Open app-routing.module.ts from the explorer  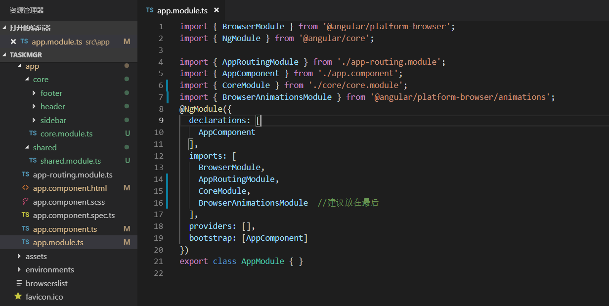coord(72,175)
